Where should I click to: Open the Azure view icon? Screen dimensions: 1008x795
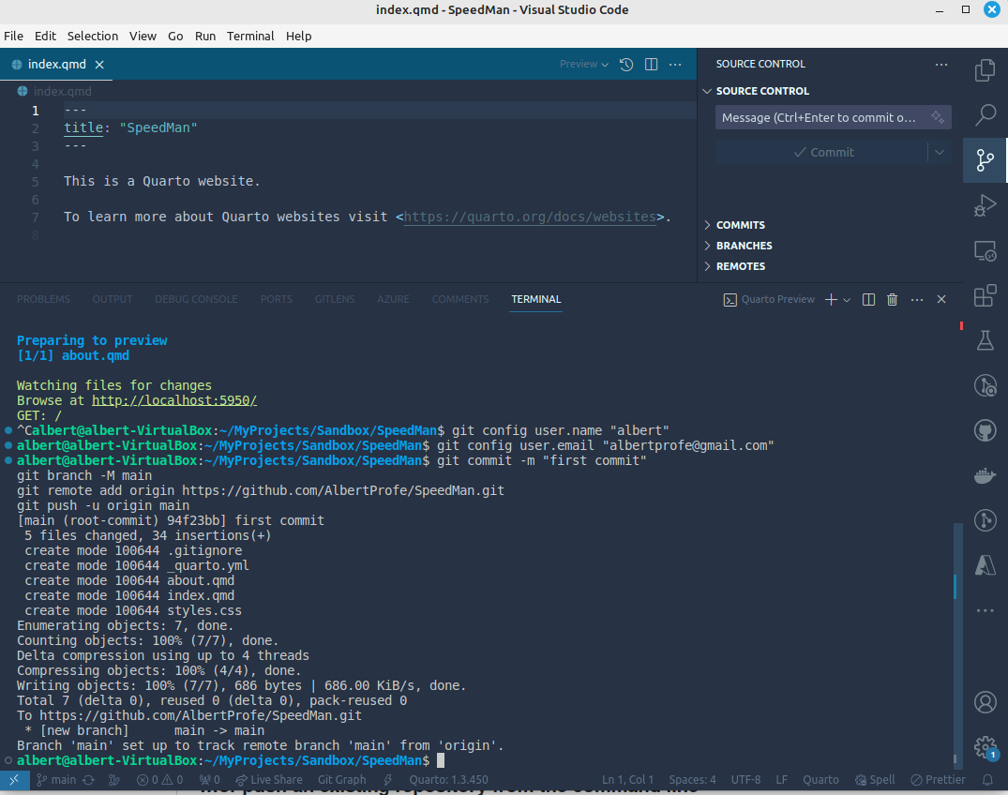tap(985, 565)
